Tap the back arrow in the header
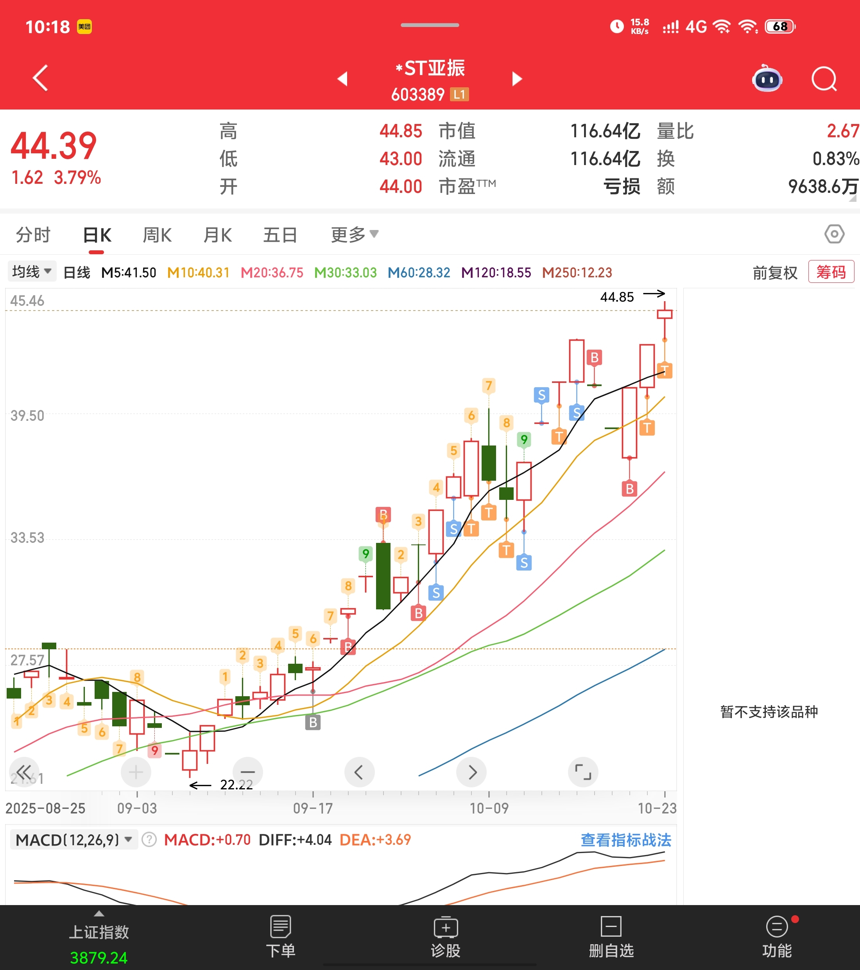The width and height of the screenshot is (860, 970). 41,78
